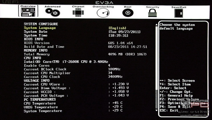Switch to the Advanced tab label
The image size is (212, 120).
(53, 6)
